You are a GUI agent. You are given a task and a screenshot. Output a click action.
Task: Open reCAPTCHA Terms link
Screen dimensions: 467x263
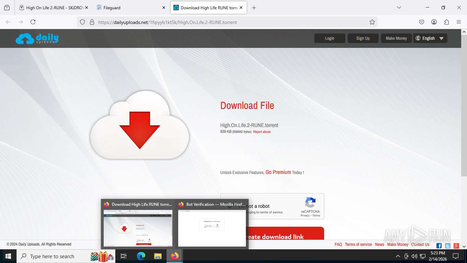[316, 215]
